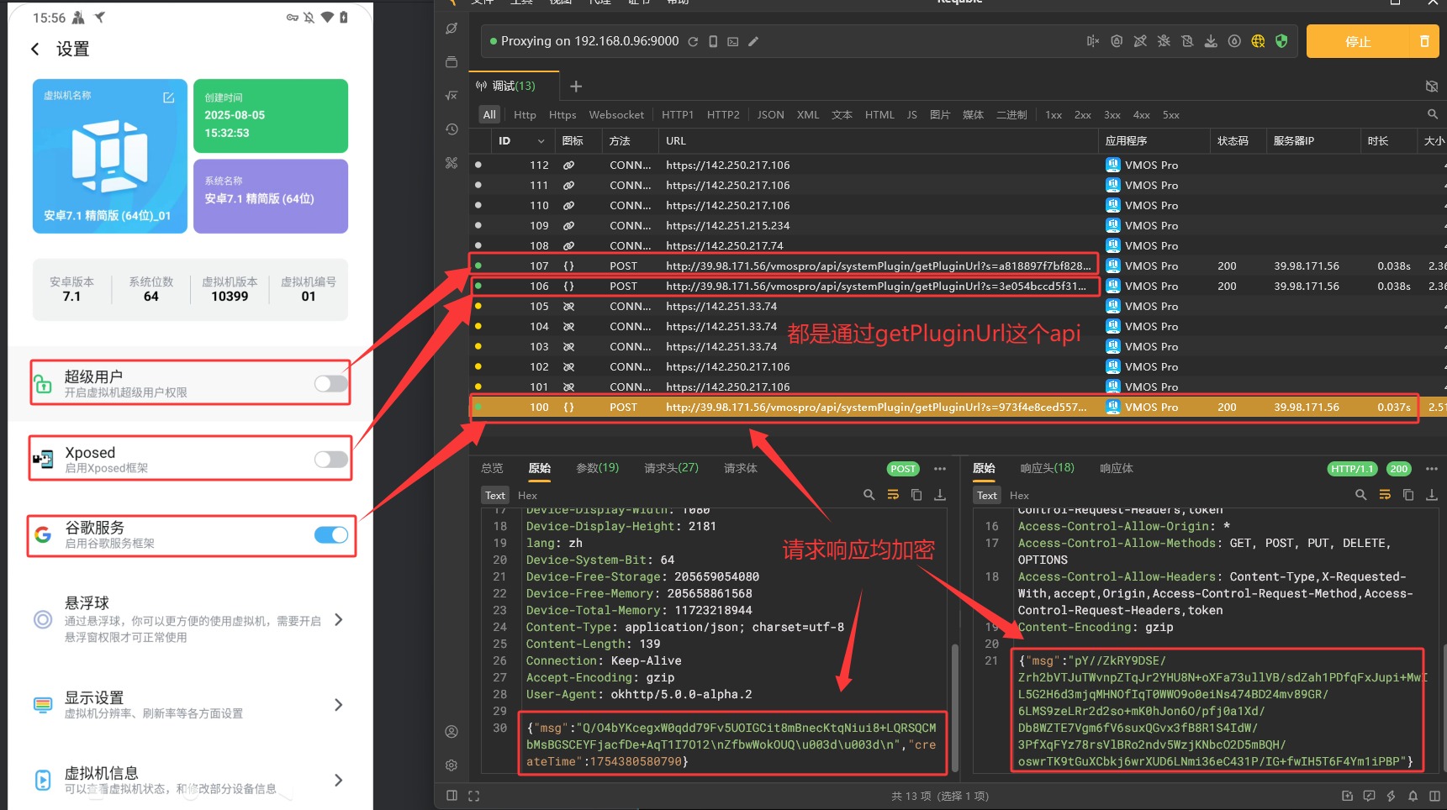Toggle the bug-crossed breakpoint icon

(1164, 41)
